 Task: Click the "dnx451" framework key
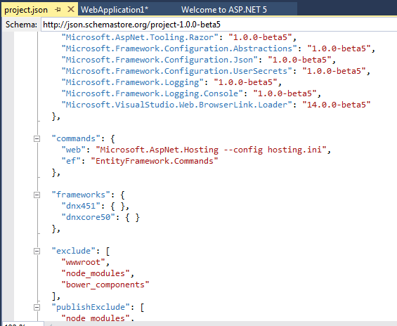tap(81, 206)
